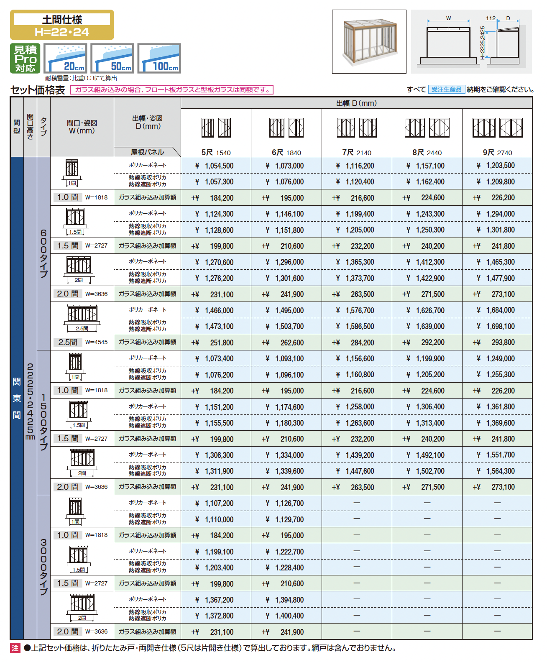Screen dimensions: 547x662
Task: Select the 関東間 column label
Action: pyautogui.click(x=17, y=398)
